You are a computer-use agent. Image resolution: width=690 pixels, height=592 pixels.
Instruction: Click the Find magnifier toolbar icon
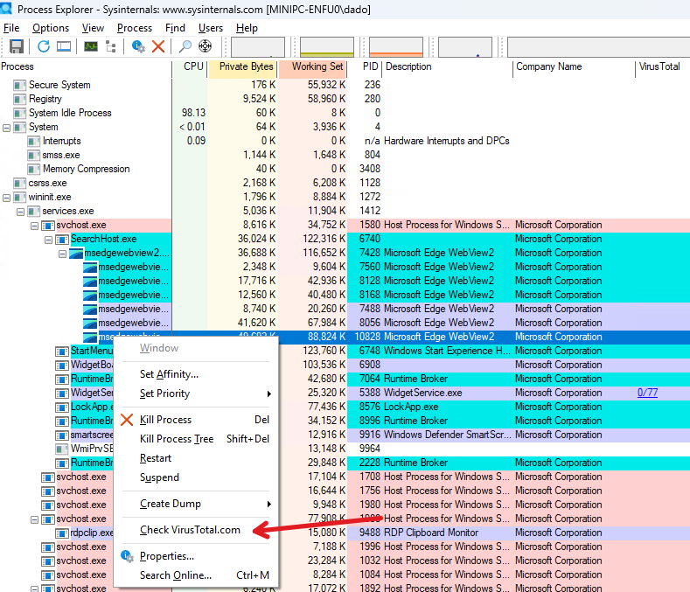click(185, 46)
